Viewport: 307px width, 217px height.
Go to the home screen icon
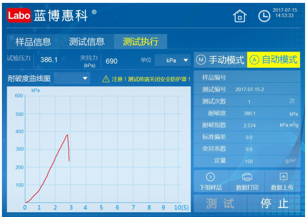[x=239, y=16]
